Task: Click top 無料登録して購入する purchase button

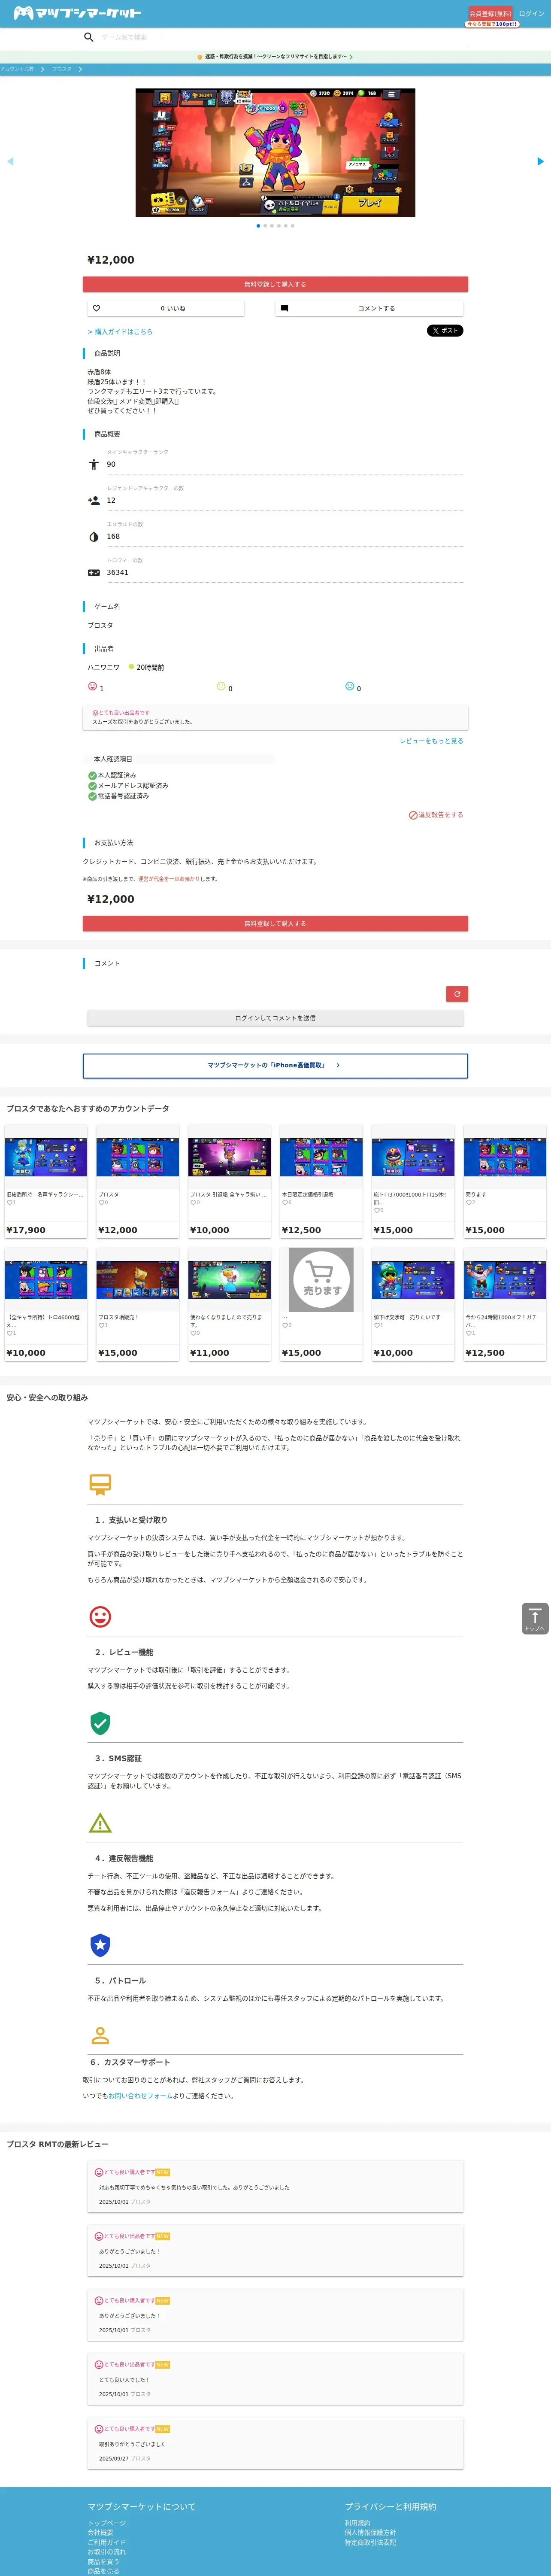Action: (x=275, y=284)
